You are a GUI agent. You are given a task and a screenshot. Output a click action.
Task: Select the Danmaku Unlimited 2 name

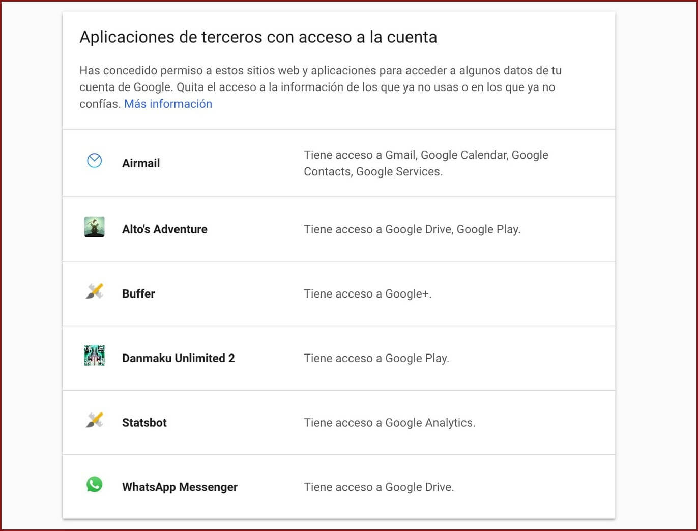tap(178, 358)
